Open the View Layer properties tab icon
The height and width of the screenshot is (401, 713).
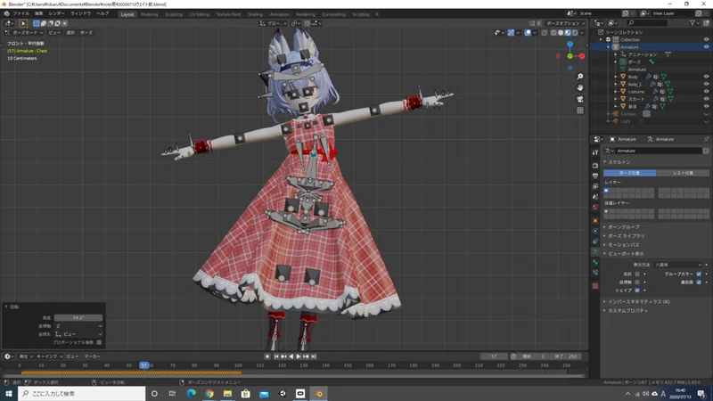point(595,186)
